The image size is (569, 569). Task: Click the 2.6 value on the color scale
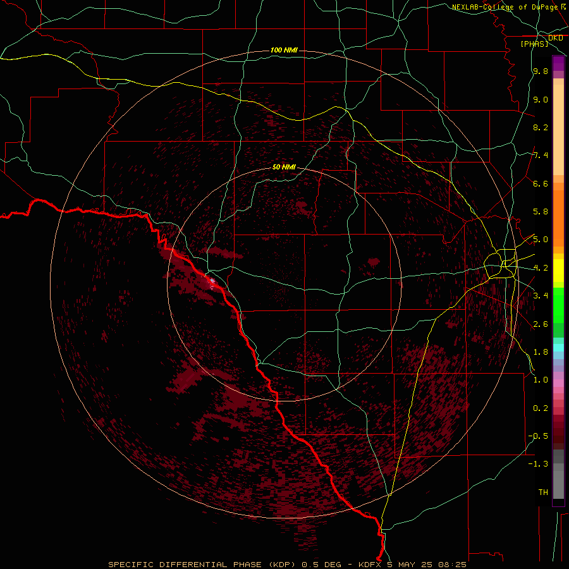point(541,324)
